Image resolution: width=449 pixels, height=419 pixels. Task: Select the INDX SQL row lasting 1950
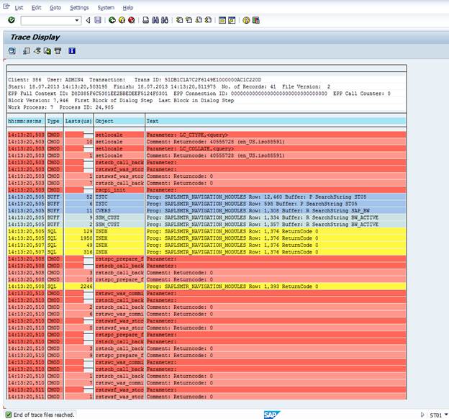(207, 238)
